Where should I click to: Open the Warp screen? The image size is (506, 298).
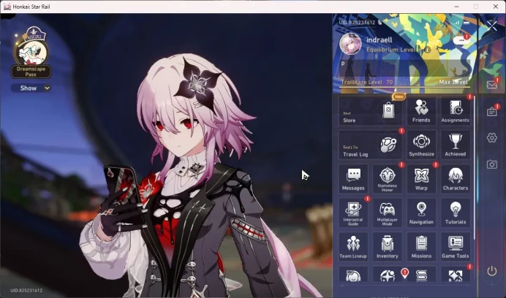pos(421,179)
